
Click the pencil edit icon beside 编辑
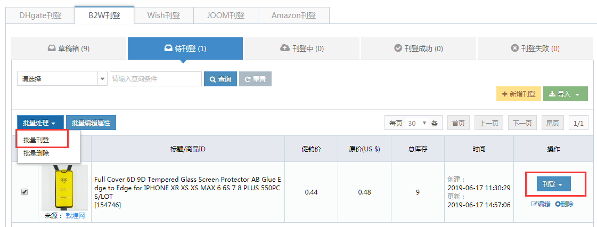point(534,204)
